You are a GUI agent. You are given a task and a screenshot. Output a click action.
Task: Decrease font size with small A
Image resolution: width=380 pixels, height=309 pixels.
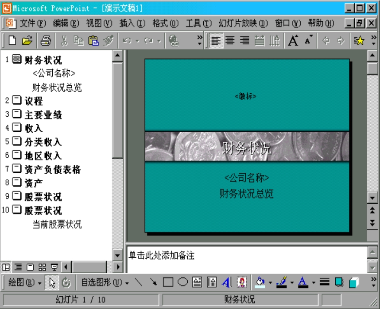coord(309,40)
